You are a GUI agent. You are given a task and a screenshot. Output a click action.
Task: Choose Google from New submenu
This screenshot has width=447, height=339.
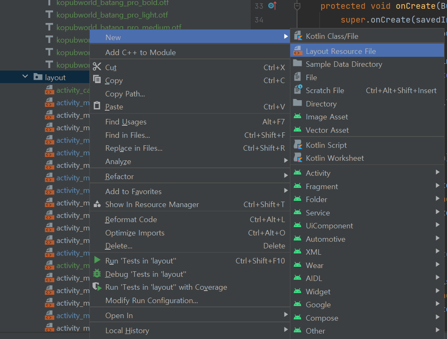[367, 304]
